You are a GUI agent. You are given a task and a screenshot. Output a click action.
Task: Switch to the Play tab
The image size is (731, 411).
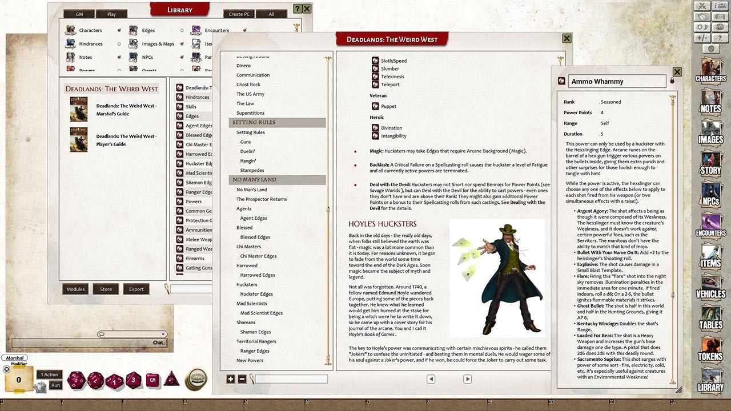click(x=111, y=13)
